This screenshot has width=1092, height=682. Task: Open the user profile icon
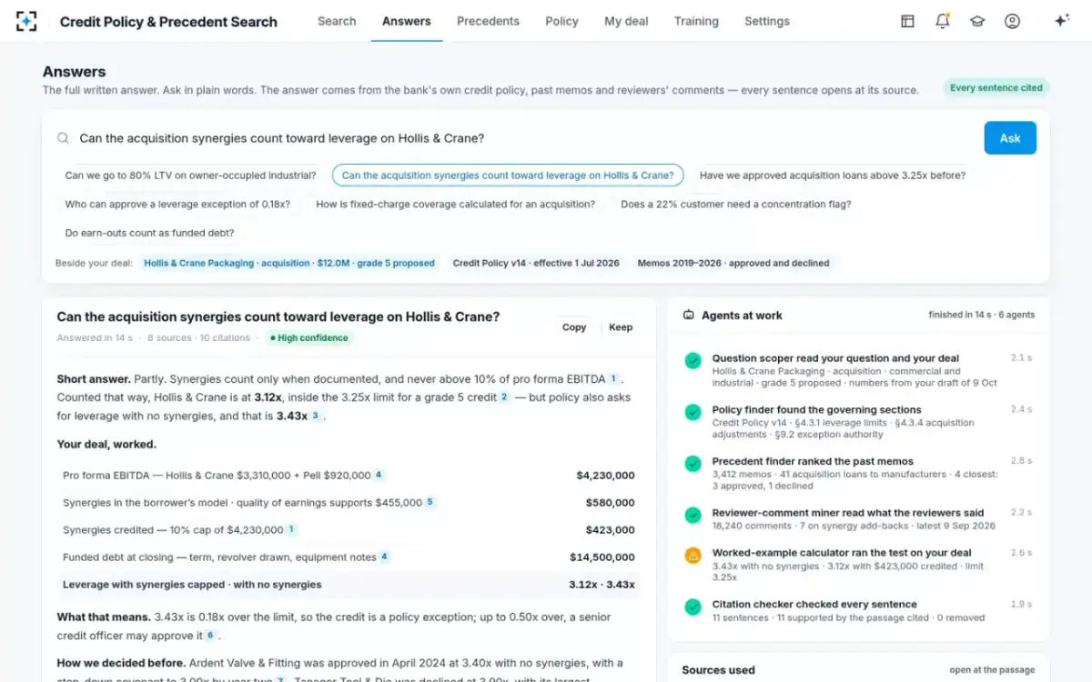tap(1012, 21)
